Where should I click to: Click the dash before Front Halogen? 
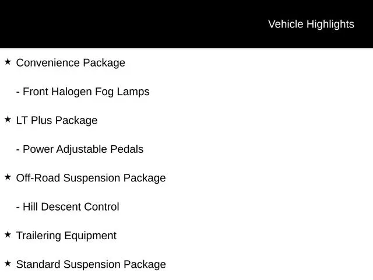click(x=18, y=92)
